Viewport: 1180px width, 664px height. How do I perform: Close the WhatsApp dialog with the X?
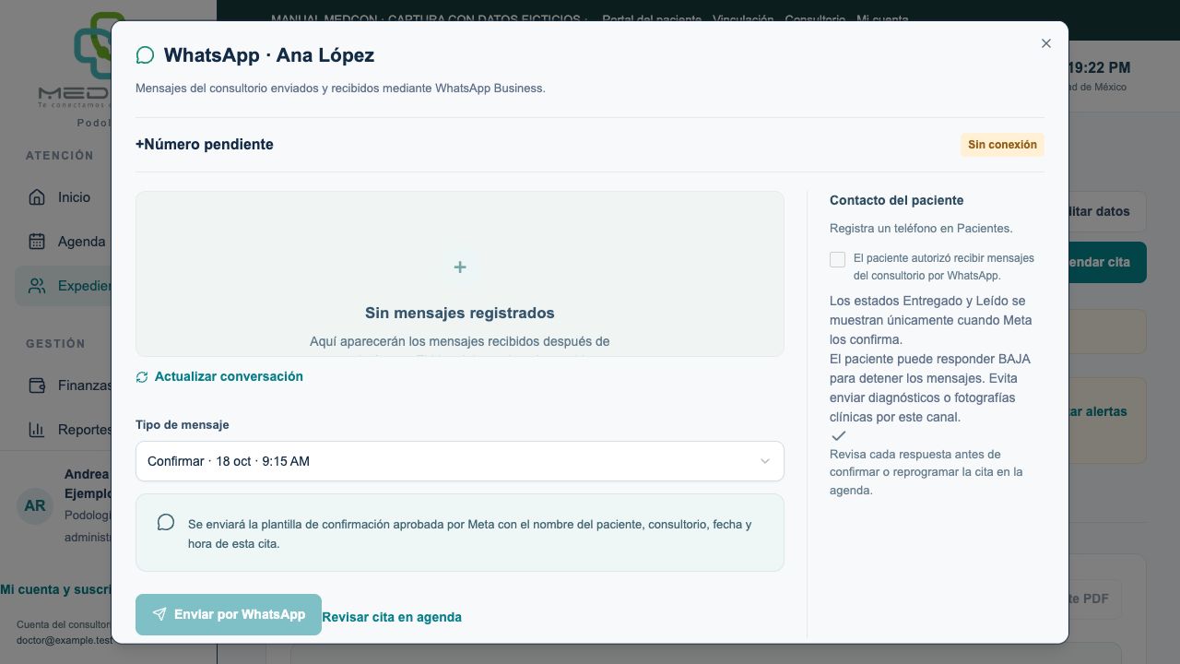(1046, 43)
